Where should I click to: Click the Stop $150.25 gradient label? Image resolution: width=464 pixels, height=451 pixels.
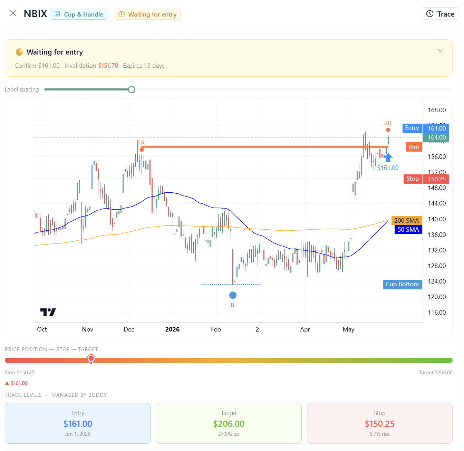(20, 373)
